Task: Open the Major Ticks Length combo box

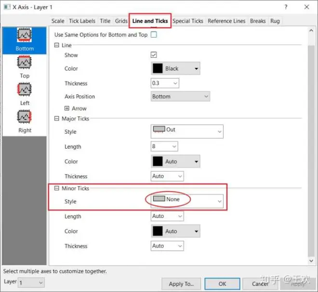Action: tap(164, 146)
